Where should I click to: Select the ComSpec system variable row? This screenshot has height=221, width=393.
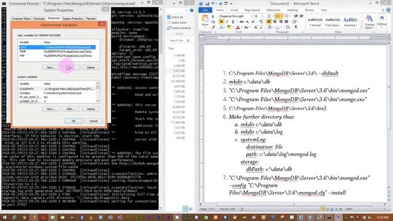tap(57, 93)
